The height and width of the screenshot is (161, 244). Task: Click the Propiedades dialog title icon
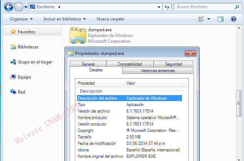point(71,53)
